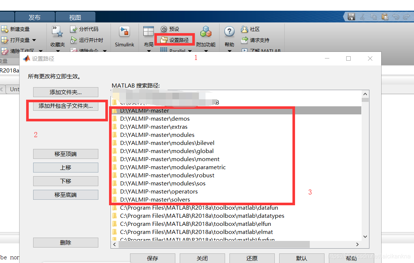The width and height of the screenshot is (414, 263).
Task: Click the Redo arrow in quick access bar
Action: coord(406,17)
